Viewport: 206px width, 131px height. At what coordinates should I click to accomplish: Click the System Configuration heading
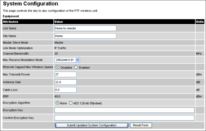(30, 4)
